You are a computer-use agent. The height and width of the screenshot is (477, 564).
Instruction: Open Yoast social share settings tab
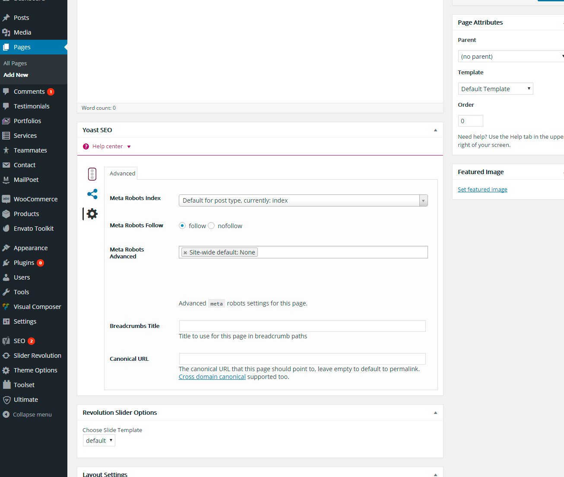(x=92, y=194)
